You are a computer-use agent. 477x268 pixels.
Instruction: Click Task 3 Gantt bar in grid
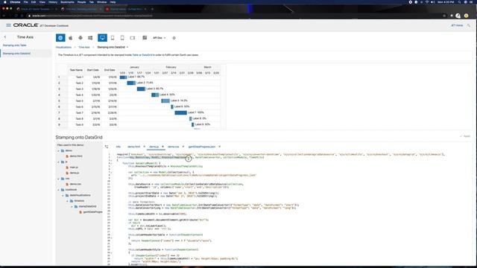pos(141,89)
